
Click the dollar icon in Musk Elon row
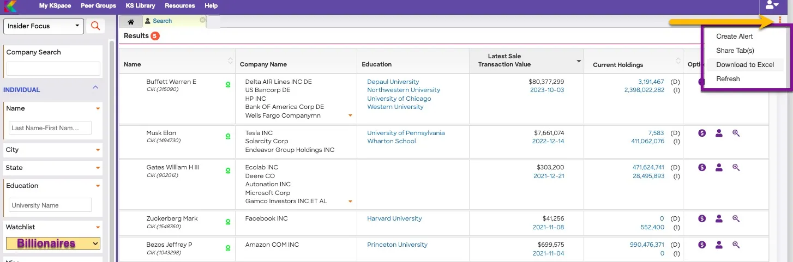click(702, 133)
